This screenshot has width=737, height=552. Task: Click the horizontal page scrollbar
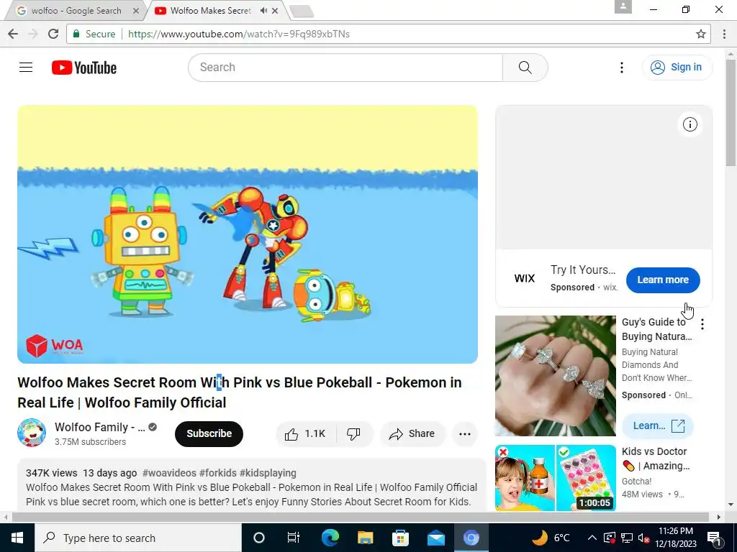pyautogui.click(x=361, y=517)
